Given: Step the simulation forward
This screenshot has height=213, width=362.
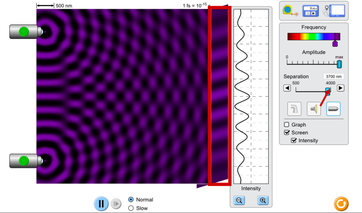Looking at the screenshot, I should click(116, 204).
